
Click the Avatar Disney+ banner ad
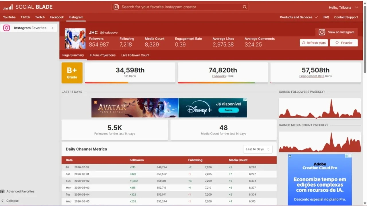pyautogui.click(x=169, y=108)
